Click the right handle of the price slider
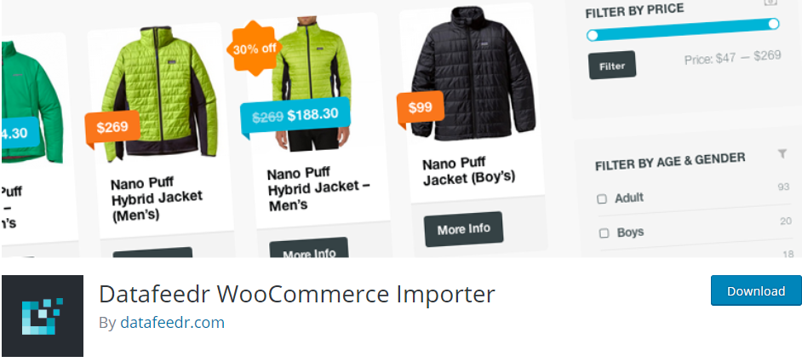Viewport: 802px width, 362px height. (x=773, y=24)
